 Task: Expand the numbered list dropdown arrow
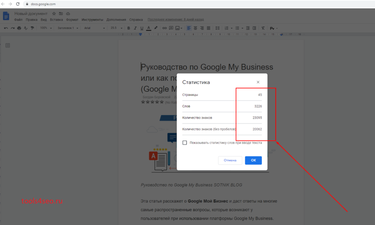pyautogui.click(x=231, y=28)
